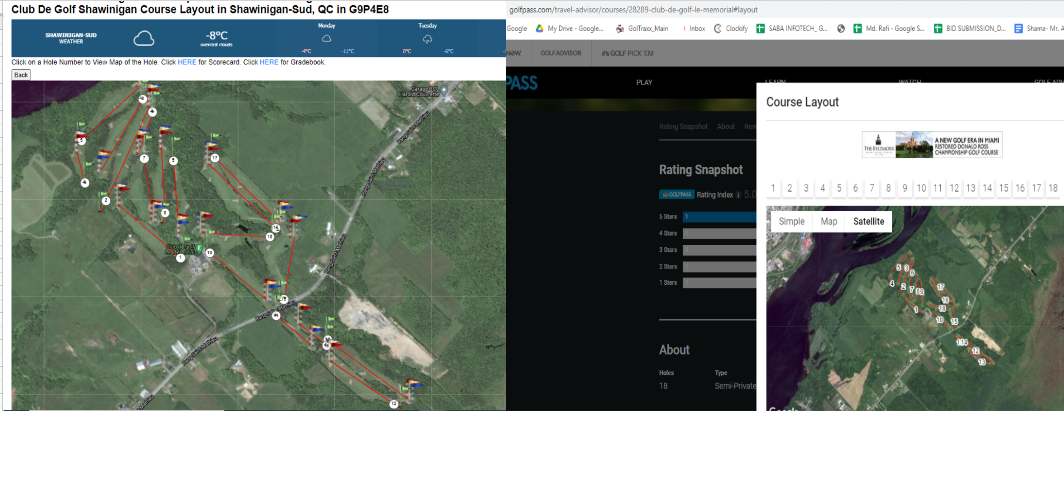Choose hole 12 button in Course Layout
Screen dimensions: 1064x501
pos(954,188)
